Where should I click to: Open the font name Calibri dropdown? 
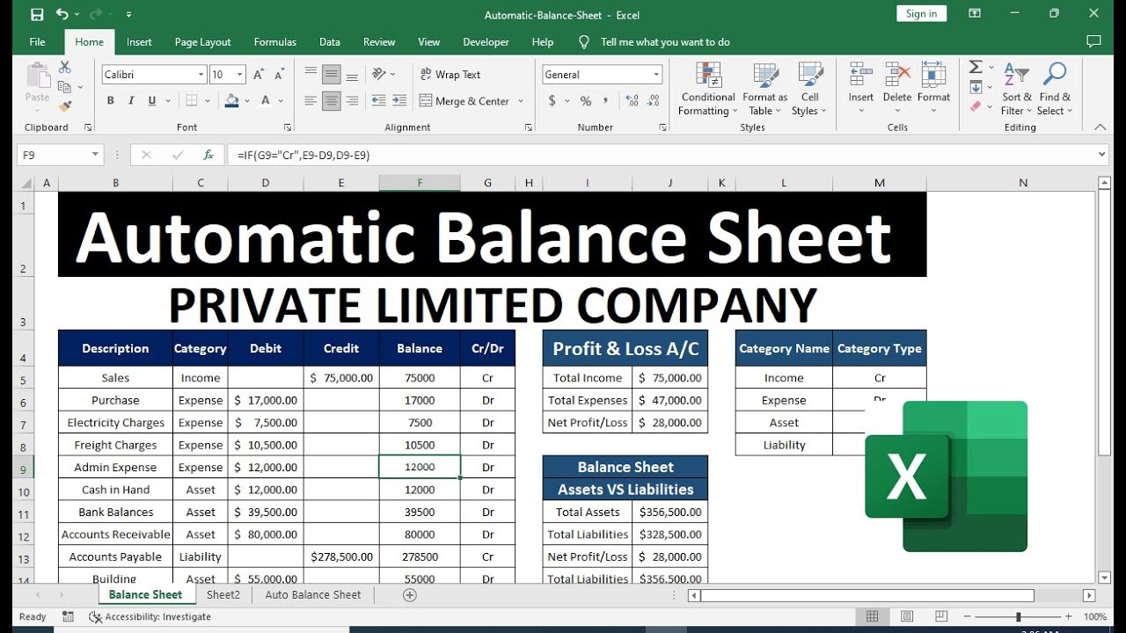[x=201, y=75]
